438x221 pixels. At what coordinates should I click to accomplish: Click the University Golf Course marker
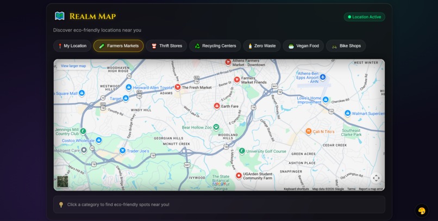coord(242,151)
